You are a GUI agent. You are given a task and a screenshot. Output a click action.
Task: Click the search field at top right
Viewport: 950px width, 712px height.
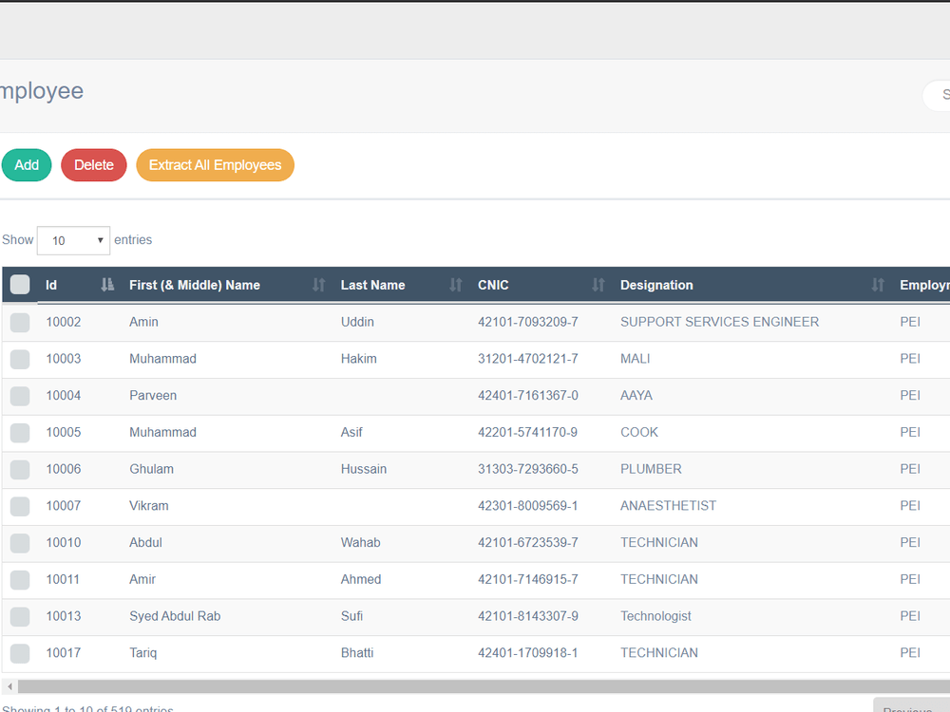pyautogui.click(x=937, y=95)
